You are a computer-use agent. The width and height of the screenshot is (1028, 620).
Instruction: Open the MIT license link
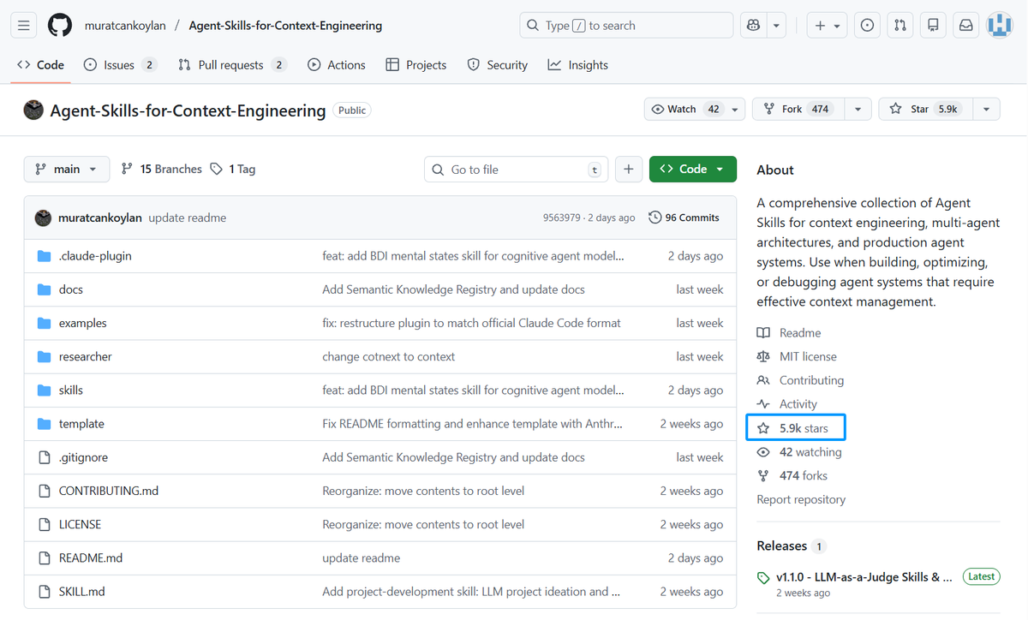[807, 356]
